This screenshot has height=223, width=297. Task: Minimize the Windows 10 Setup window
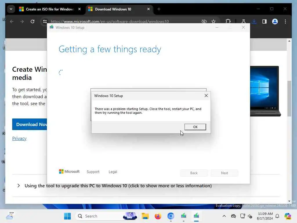click(217, 28)
